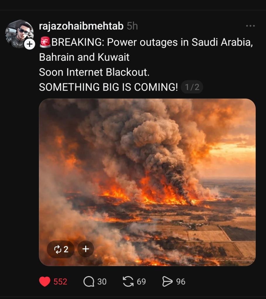Viewport: 266px width, 299px height.
Task: Tap the repost arrows icon below post
Action: tap(128, 281)
